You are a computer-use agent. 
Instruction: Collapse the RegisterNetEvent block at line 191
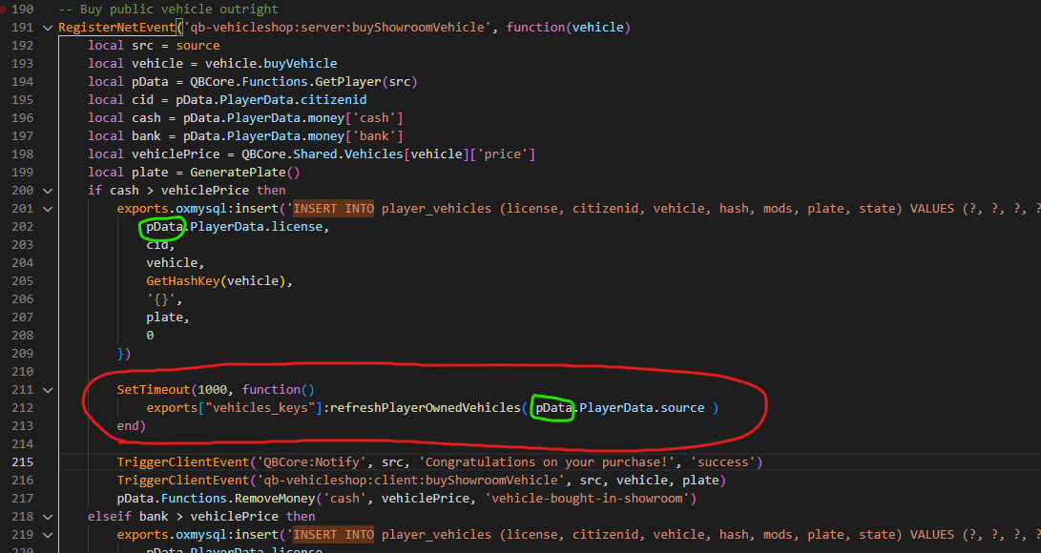48,28
